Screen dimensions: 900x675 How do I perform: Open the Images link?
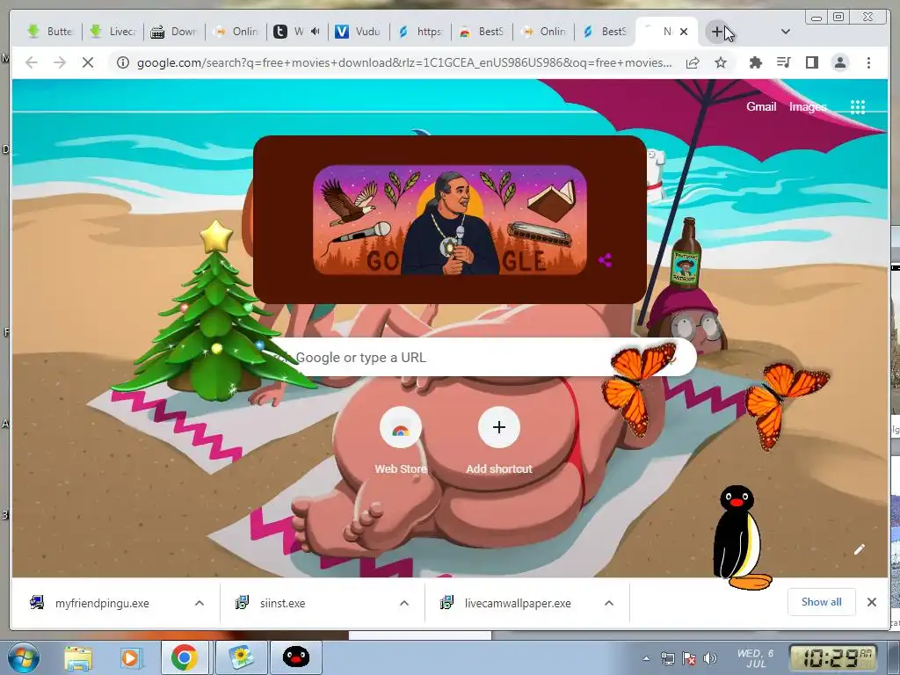pos(808,106)
